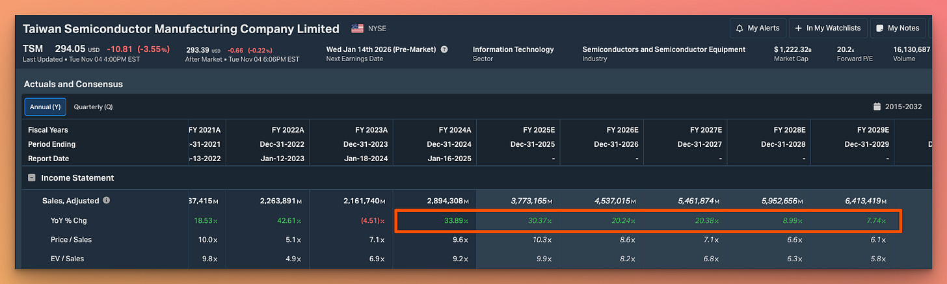Click the 8.99% YoY change cell

(792, 220)
